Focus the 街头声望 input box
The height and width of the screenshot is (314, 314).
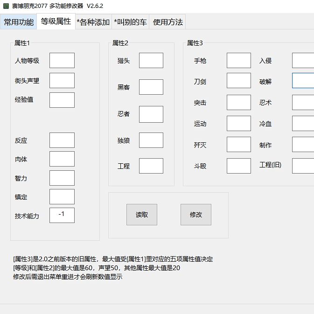[x=62, y=81]
